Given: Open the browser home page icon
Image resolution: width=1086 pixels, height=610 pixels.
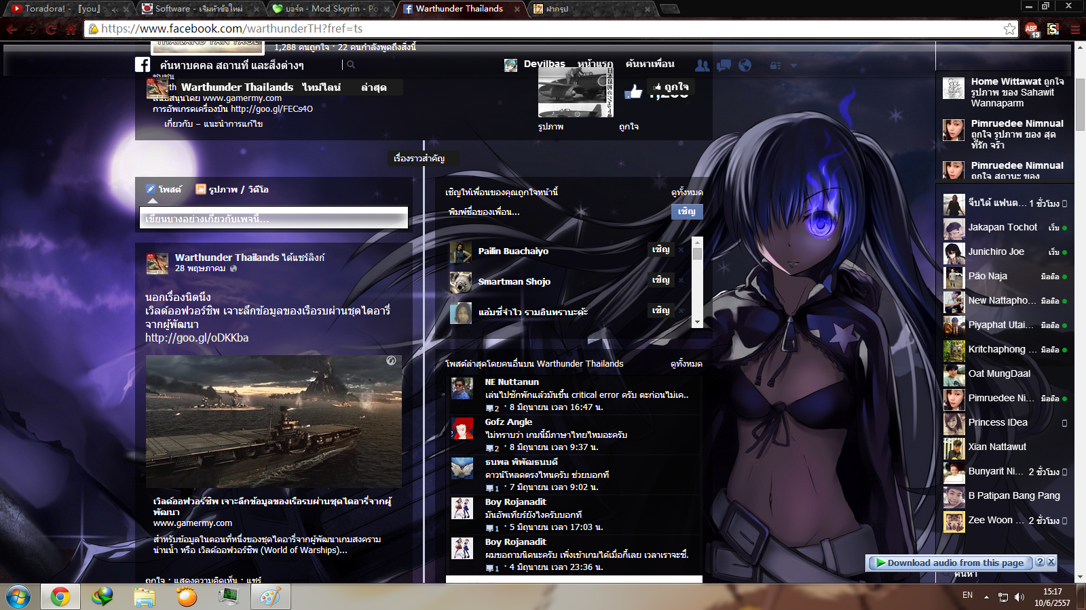Looking at the screenshot, I should point(71,29).
